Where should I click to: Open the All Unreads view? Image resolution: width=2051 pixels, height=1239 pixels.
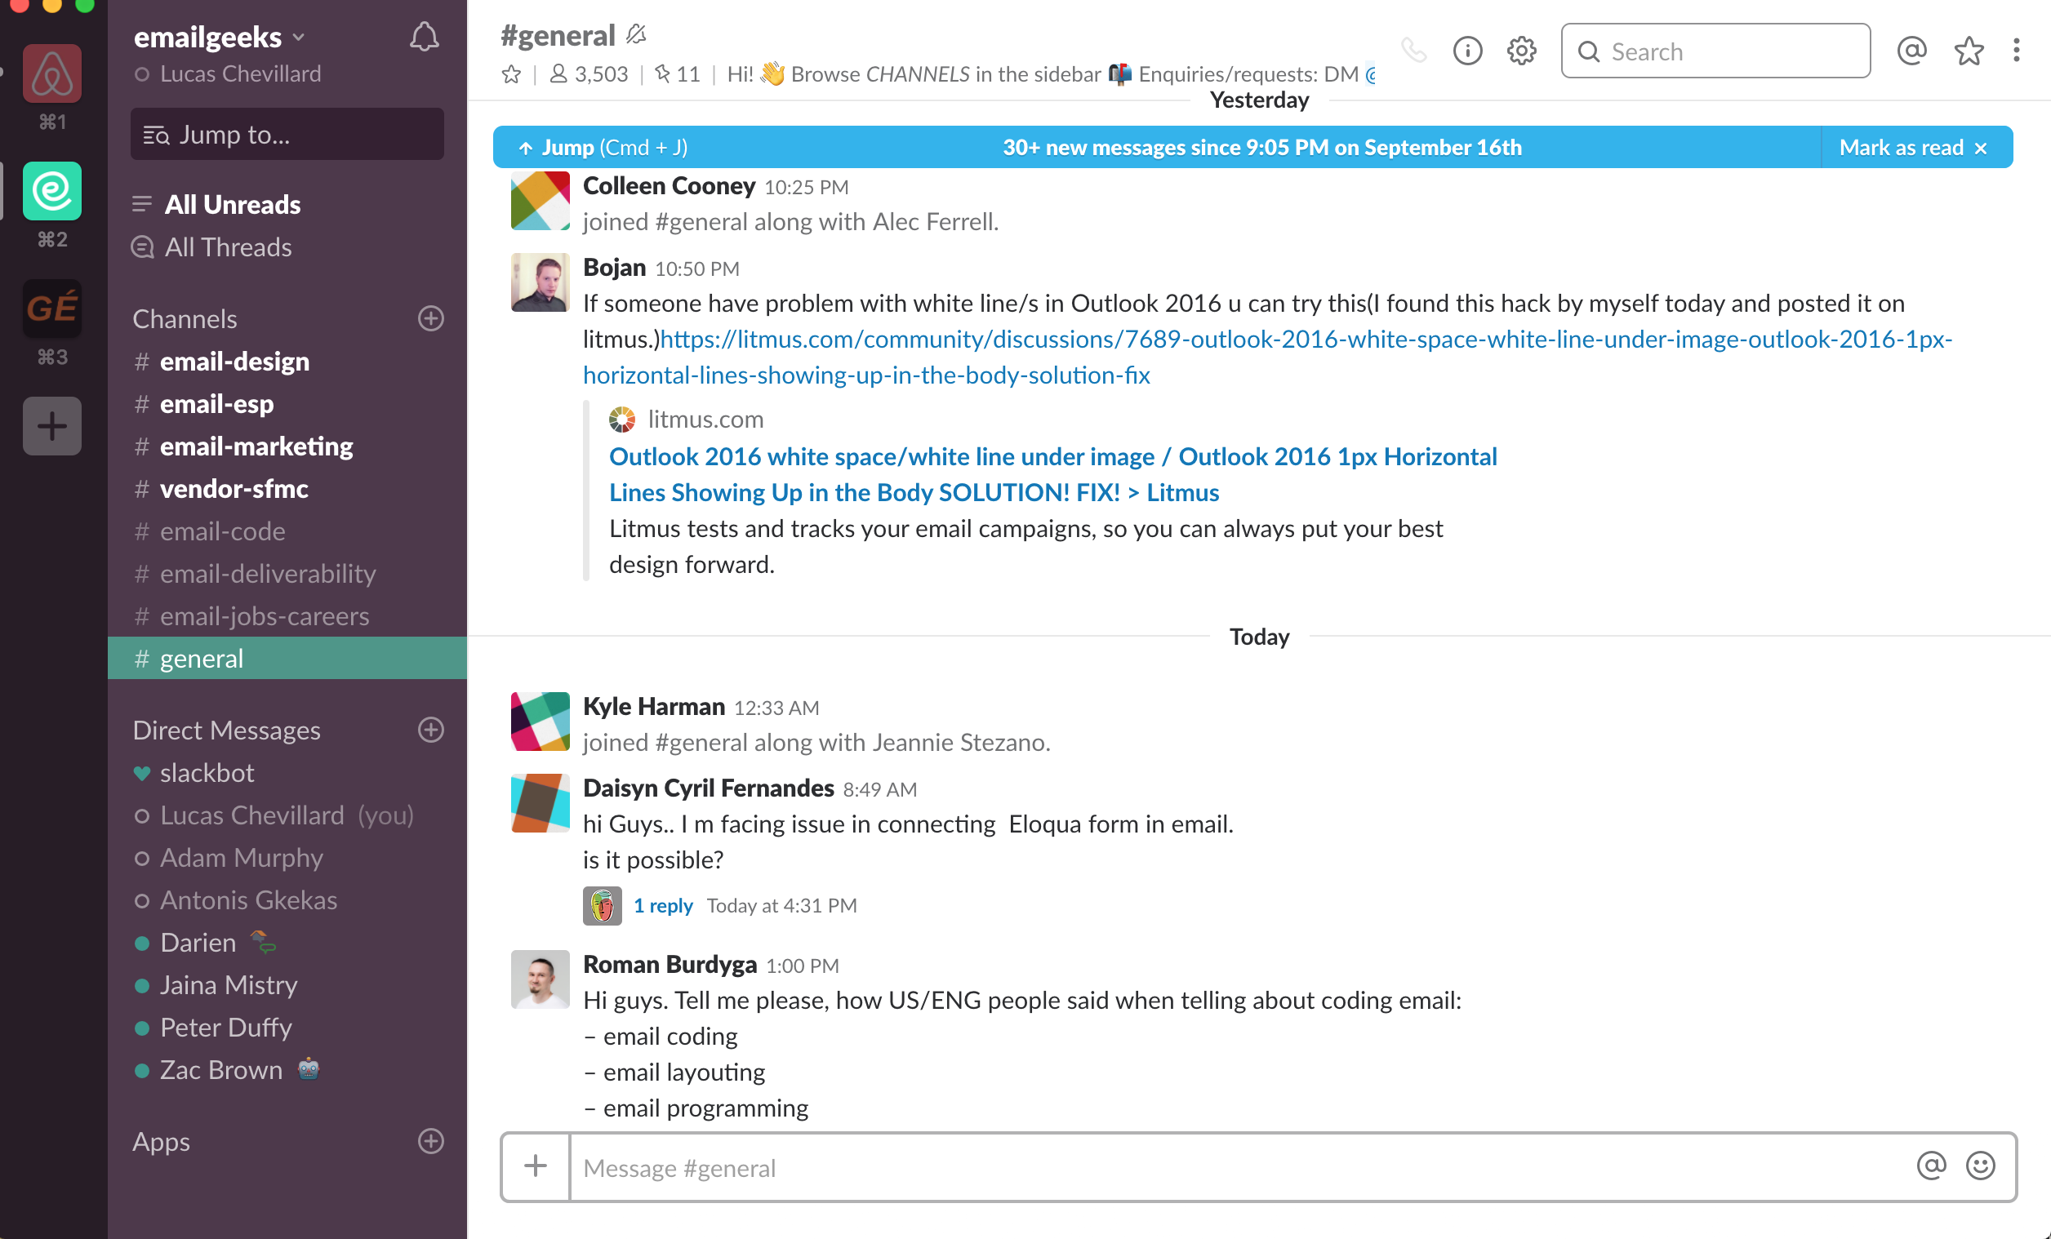click(233, 203)
